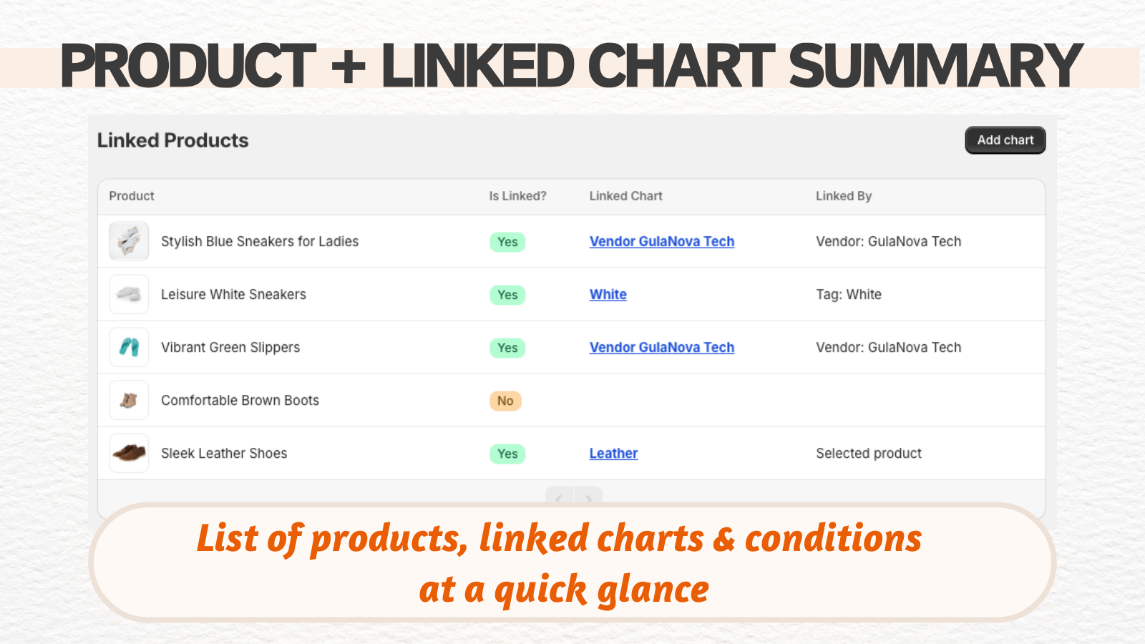Screen dimensions: 1145x644
Task: Click the Leisure White Sneakers product thumbnail
Action: click(128, 294)
